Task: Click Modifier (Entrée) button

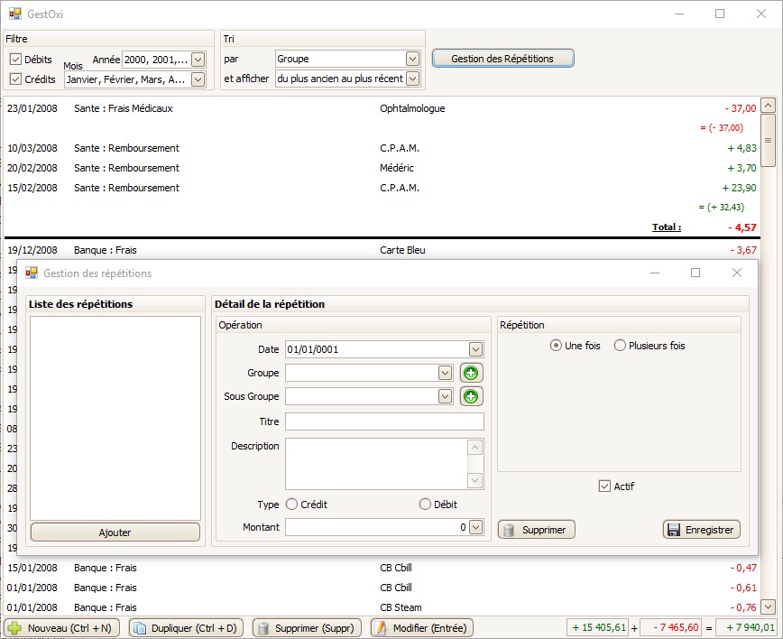Action: (422, 628)
